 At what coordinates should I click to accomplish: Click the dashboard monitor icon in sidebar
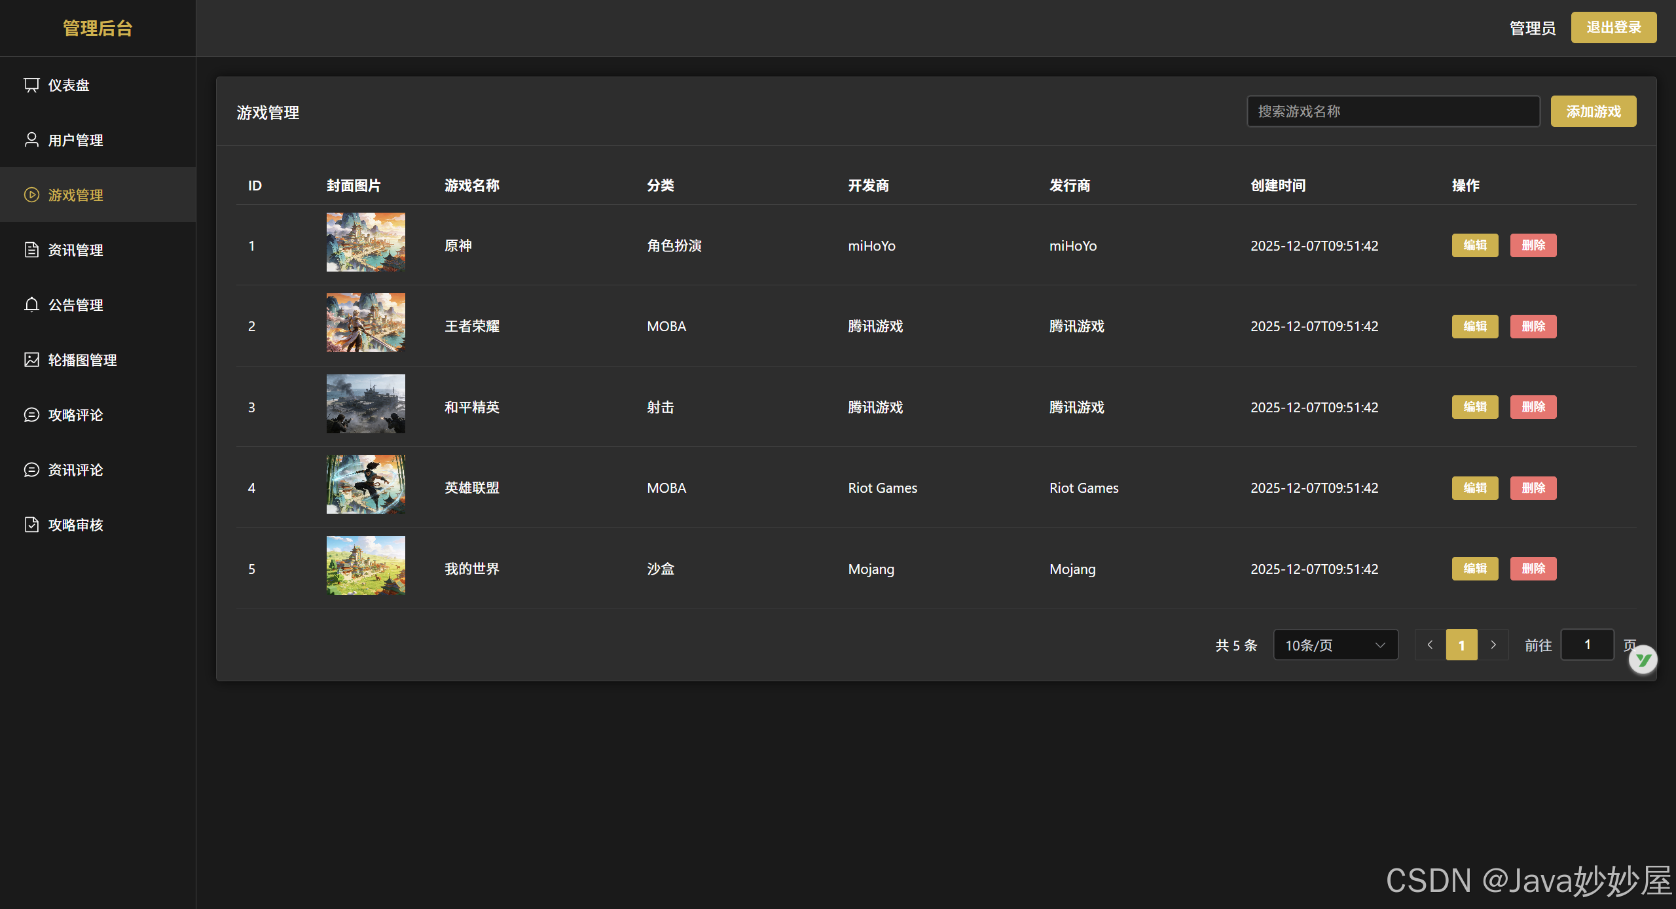click(x=31, y=85)
